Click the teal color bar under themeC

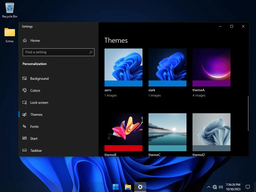pos(167,148)
